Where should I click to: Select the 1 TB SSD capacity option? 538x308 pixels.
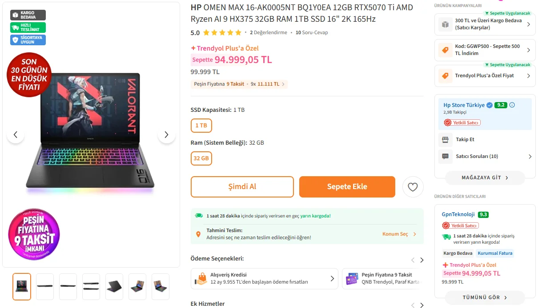[201, 126]
